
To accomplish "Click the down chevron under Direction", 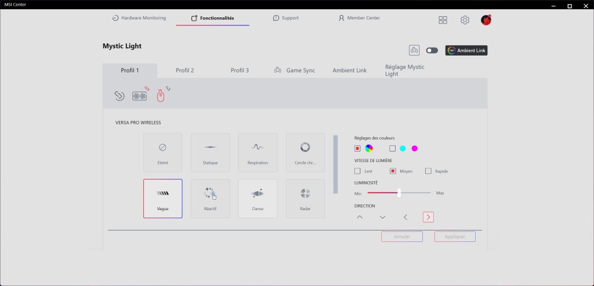I will (x=382, y=217).
